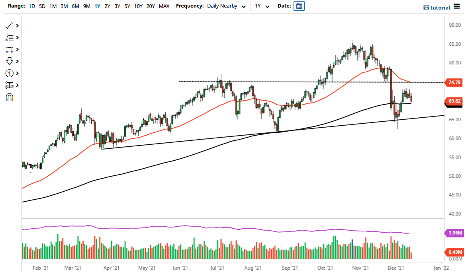Click the 5Y range button
Viewport: 466px width, 274px height.
pyautogui.click(x=127, y=6)
